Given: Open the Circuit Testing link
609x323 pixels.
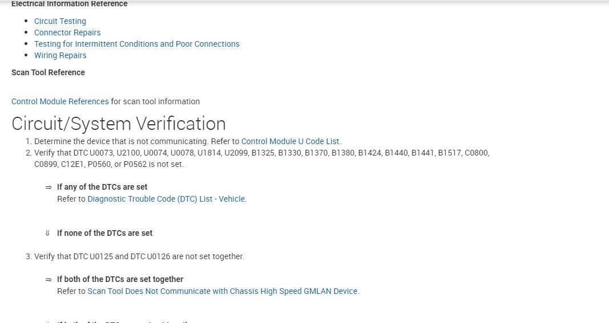Looking at the screenshot, I should coord(60,21).
